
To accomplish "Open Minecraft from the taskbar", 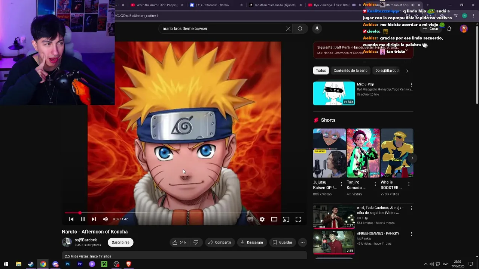I will pos(104,264).
